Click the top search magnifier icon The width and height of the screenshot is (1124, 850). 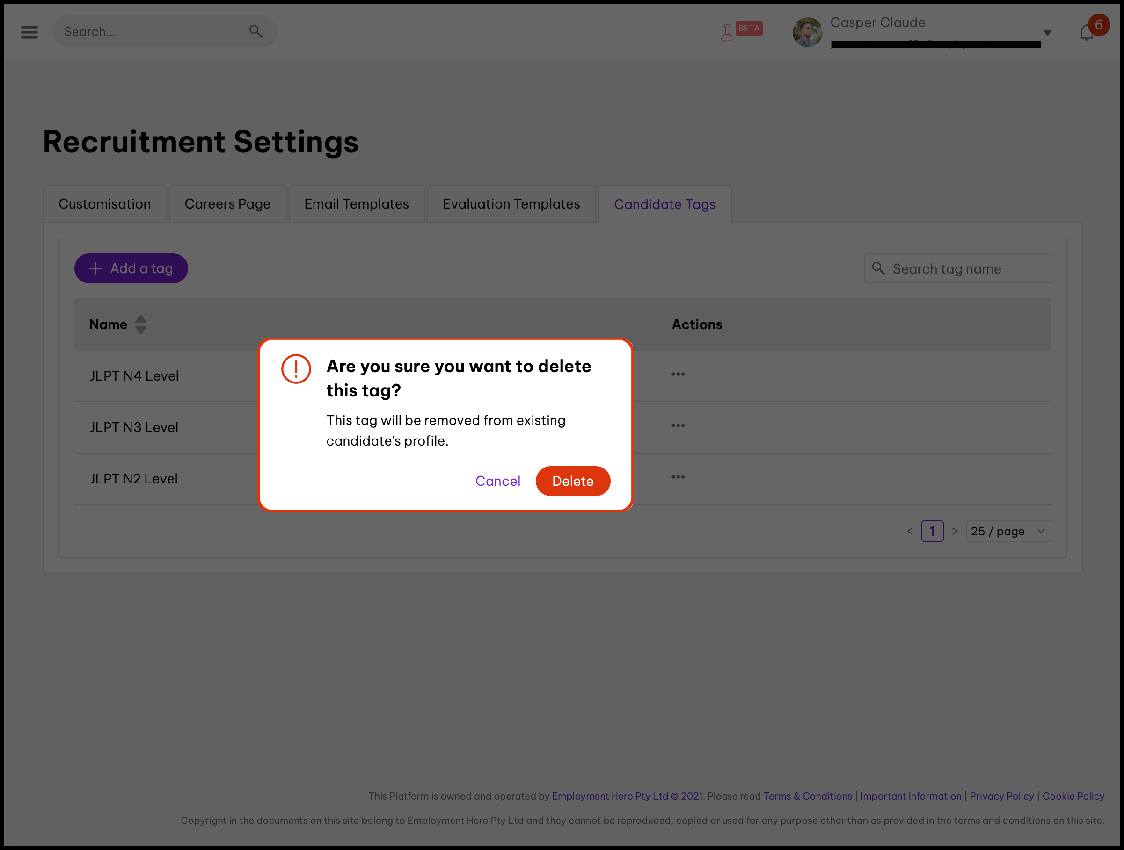255,31
